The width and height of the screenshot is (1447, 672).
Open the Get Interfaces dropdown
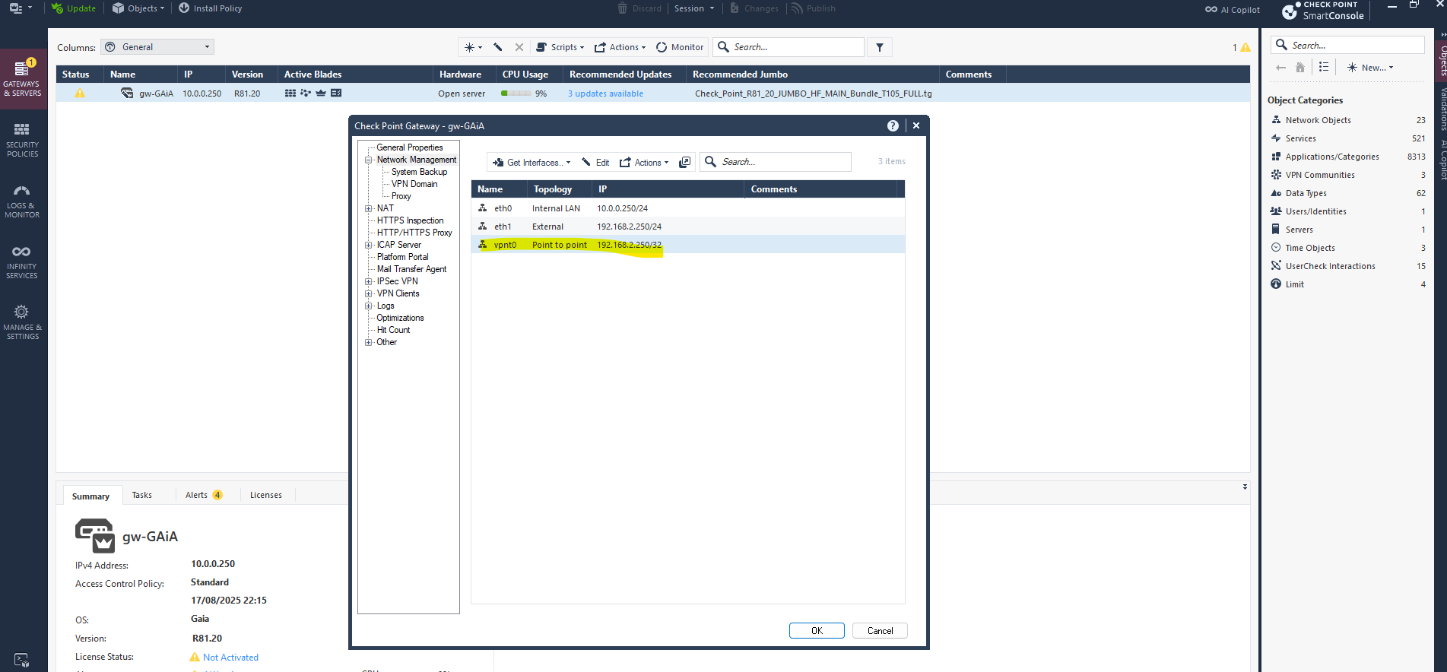pos(531,162)
